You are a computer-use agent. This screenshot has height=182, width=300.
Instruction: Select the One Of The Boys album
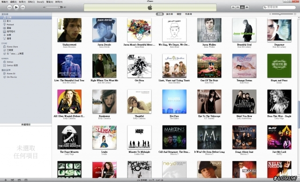[210, 66]
